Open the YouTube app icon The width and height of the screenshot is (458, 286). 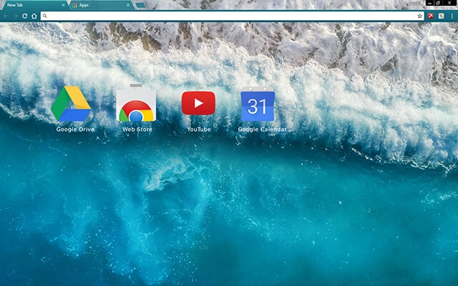198,103
